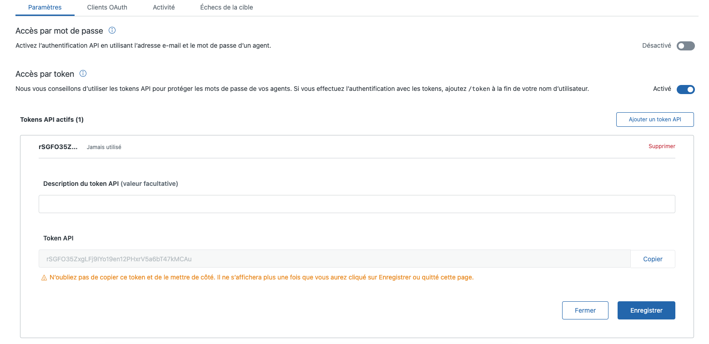This screenshot has height=344, width=709.
Task: Click the Désactivé status label
Action: pos(657,45)
